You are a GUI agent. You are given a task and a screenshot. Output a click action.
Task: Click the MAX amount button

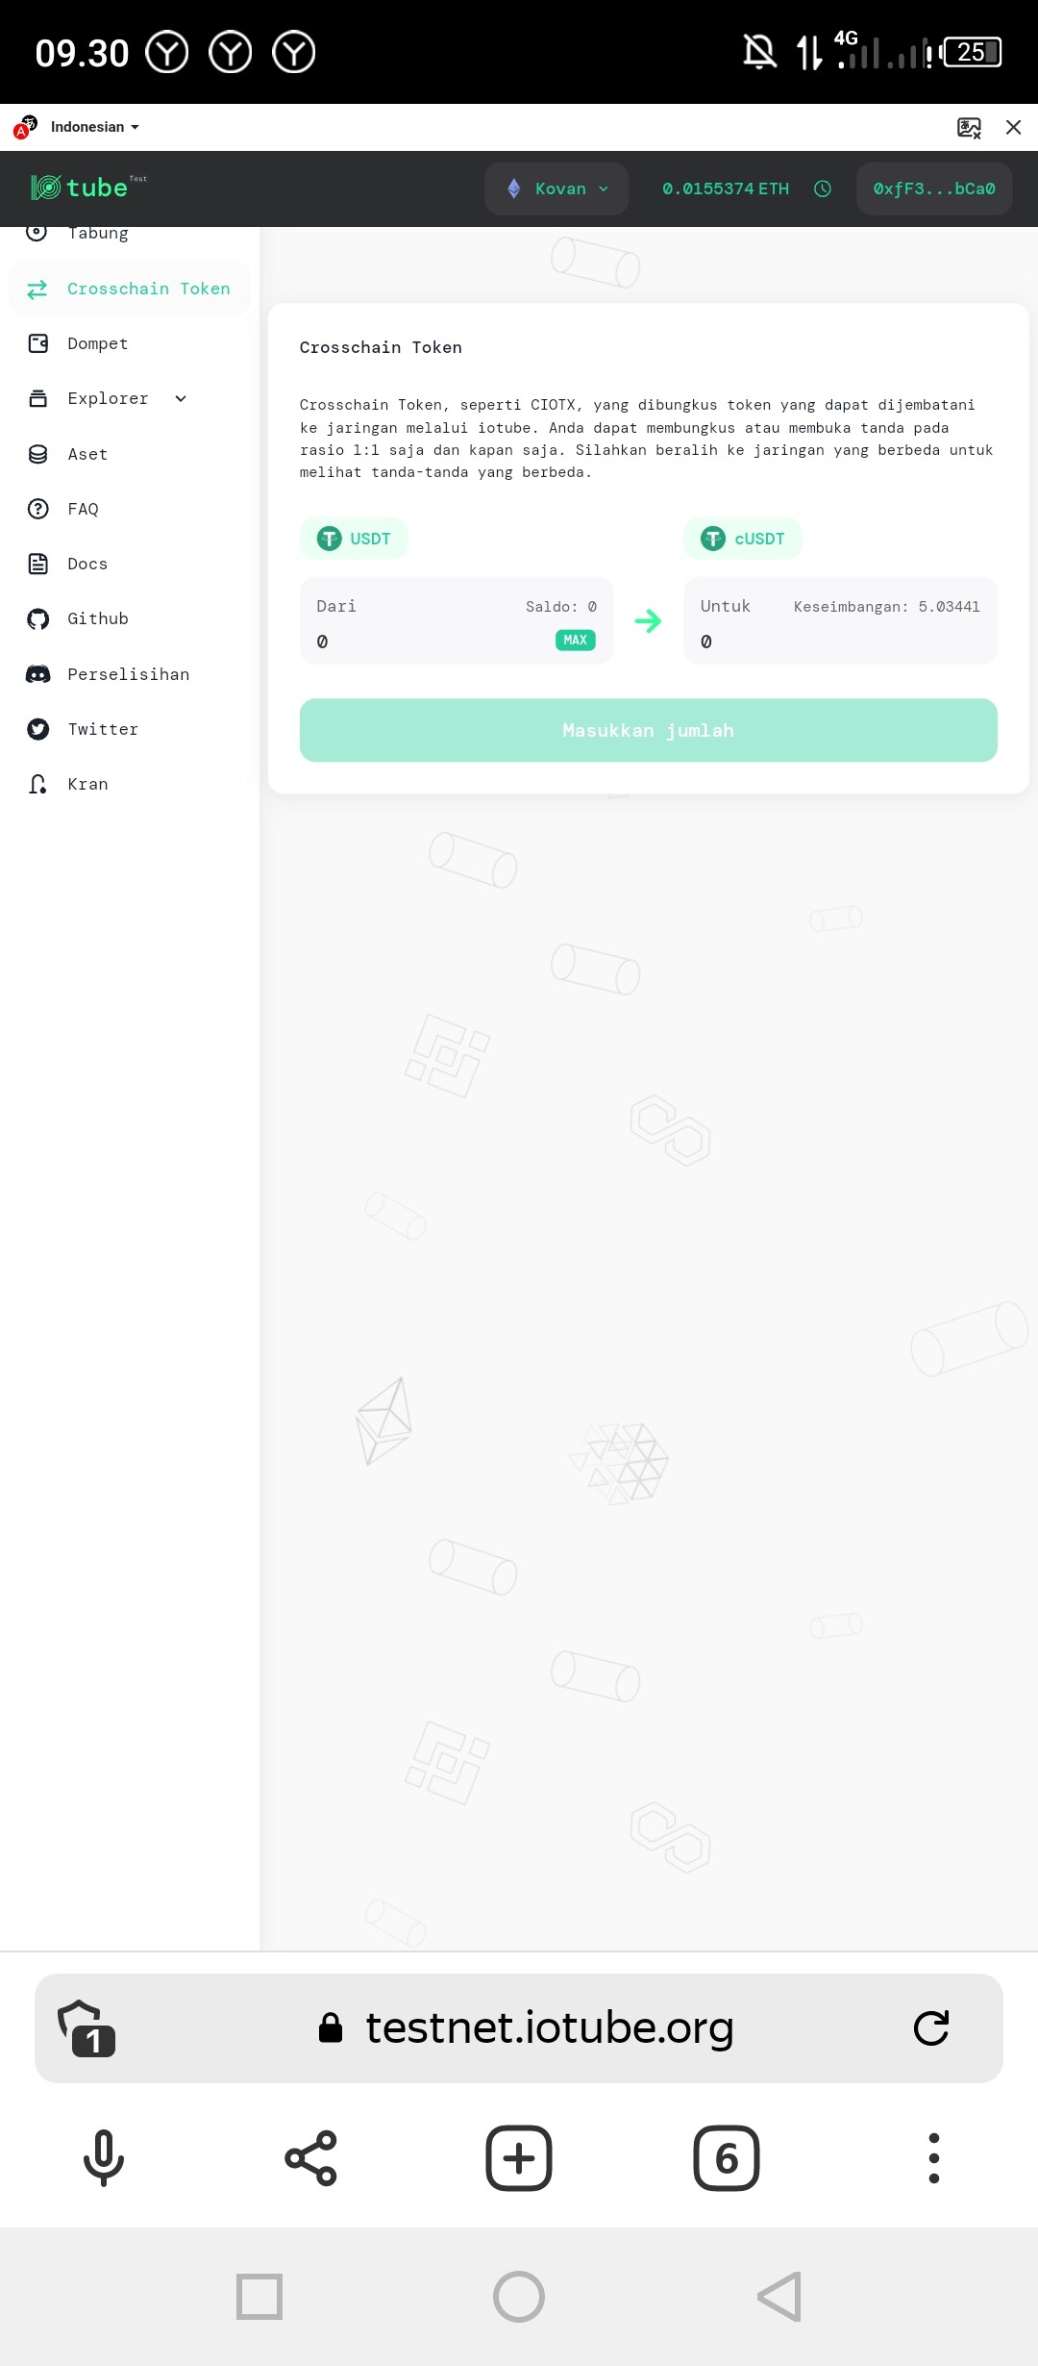click(x=575, y=640)
